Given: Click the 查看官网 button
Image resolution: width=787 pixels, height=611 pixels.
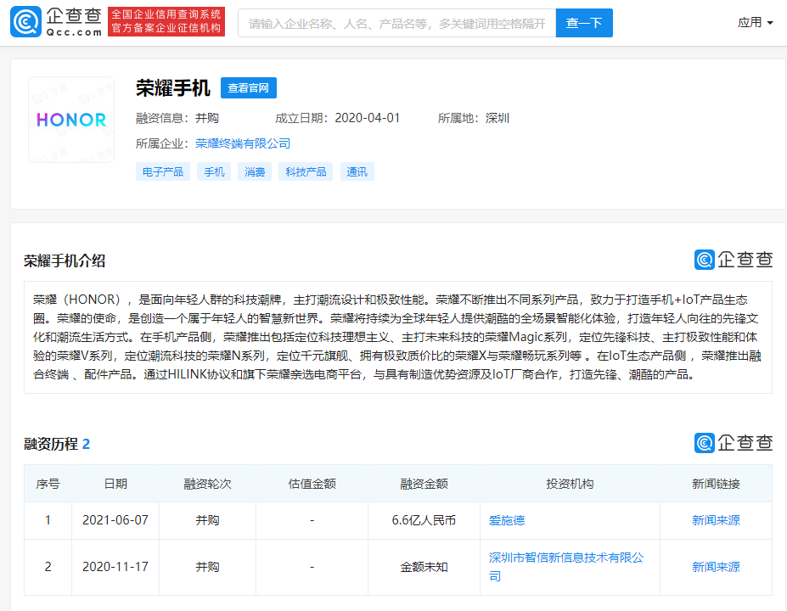Looking at the screenshot, I should click(x=249, y=87).
